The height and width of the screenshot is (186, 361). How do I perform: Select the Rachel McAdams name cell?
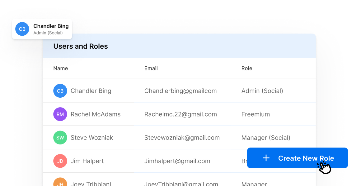[96, 114]
